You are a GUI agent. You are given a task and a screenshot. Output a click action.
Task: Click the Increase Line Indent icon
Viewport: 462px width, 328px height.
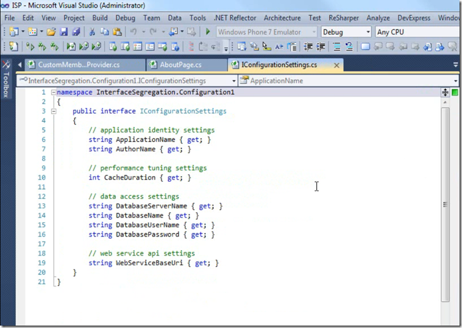[x=321, y=46]
